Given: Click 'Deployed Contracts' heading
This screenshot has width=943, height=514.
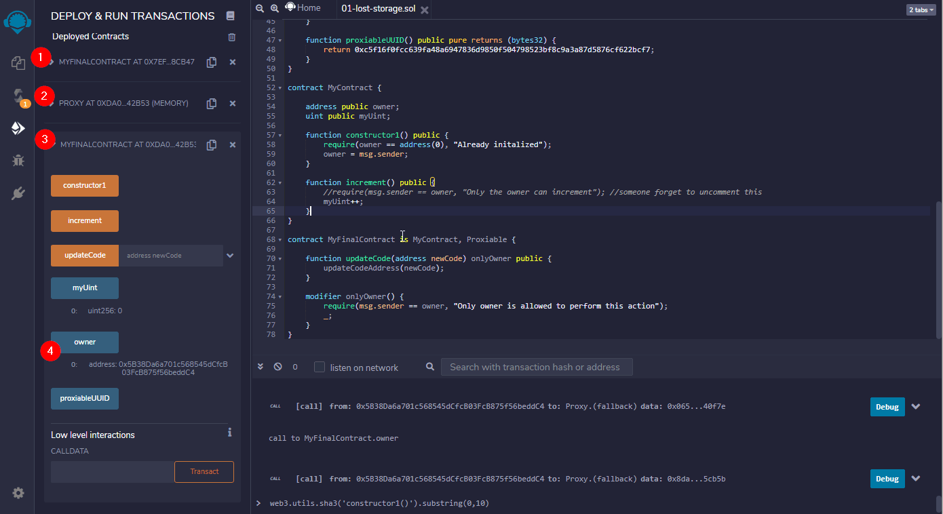Looking at the screenshot, I should click(90, 37).
